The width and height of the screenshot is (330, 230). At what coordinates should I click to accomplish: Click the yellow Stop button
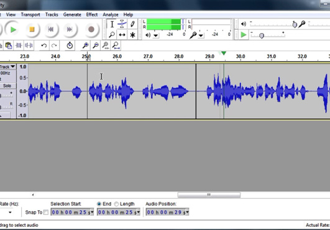click(32, 29)
